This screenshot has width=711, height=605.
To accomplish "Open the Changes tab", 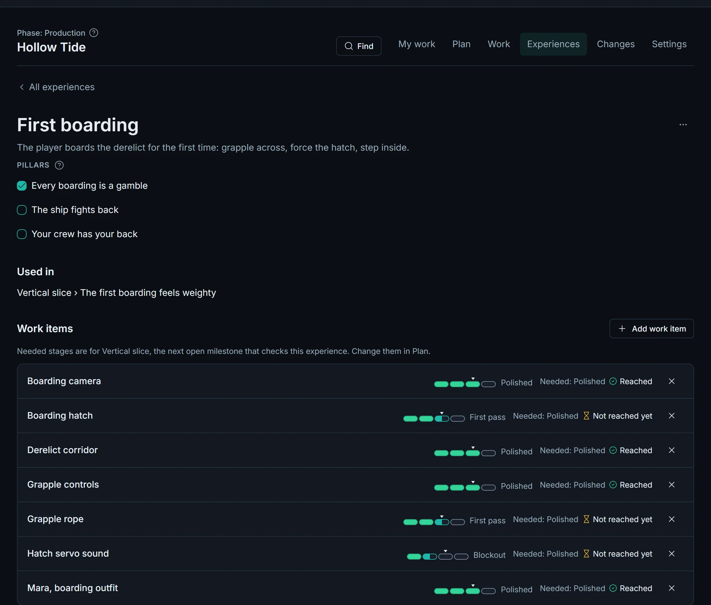I will coord(615,44).
